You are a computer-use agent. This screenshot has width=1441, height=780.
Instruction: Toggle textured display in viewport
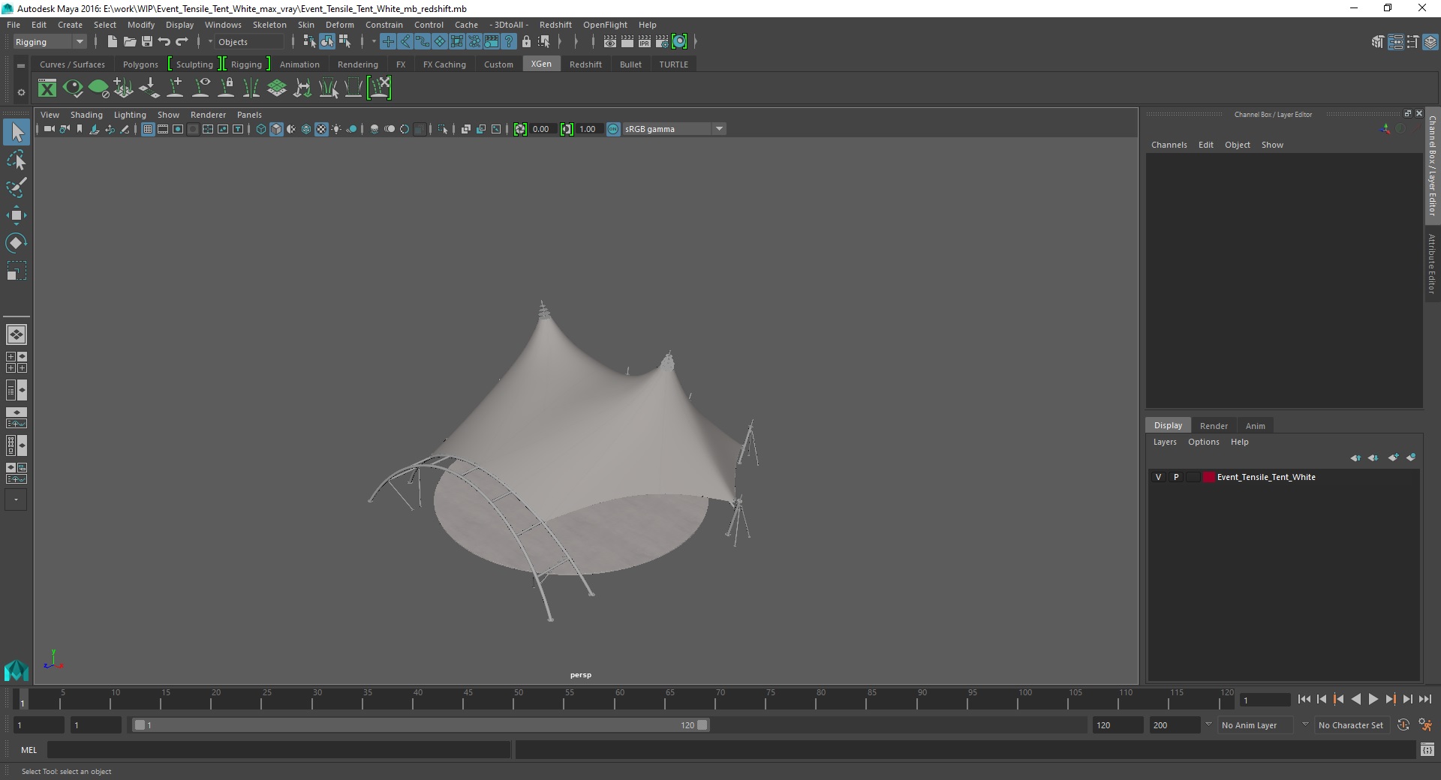coord(321,129)
